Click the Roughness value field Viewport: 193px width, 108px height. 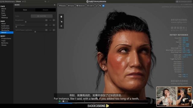pos(50,20)
